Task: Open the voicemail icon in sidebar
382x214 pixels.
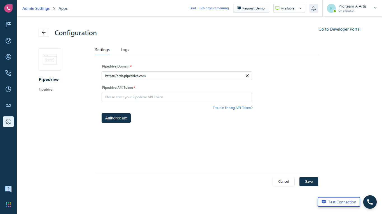Action: pyautogui.click(x=8, y=105)
